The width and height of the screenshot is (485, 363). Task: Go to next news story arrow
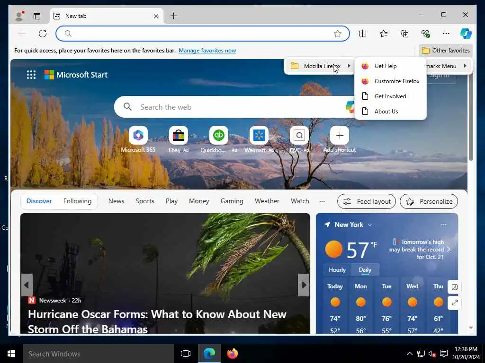tap(304, 285)
